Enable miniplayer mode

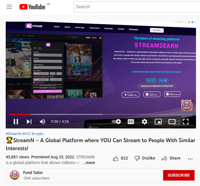coord(158,122)
